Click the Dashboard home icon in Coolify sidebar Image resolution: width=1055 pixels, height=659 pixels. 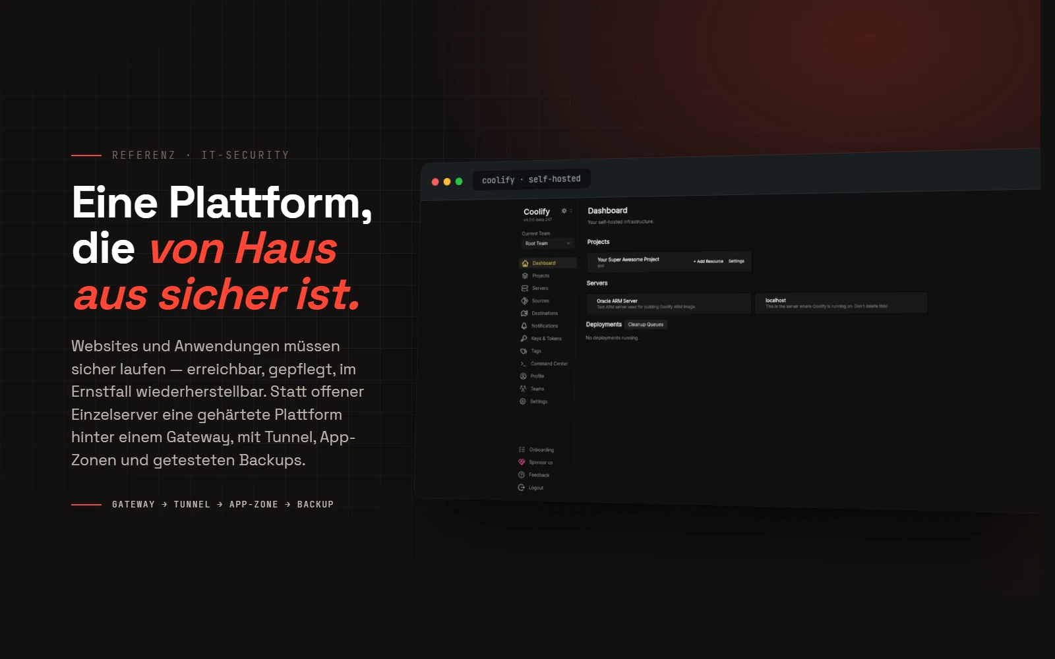[526, 264]
